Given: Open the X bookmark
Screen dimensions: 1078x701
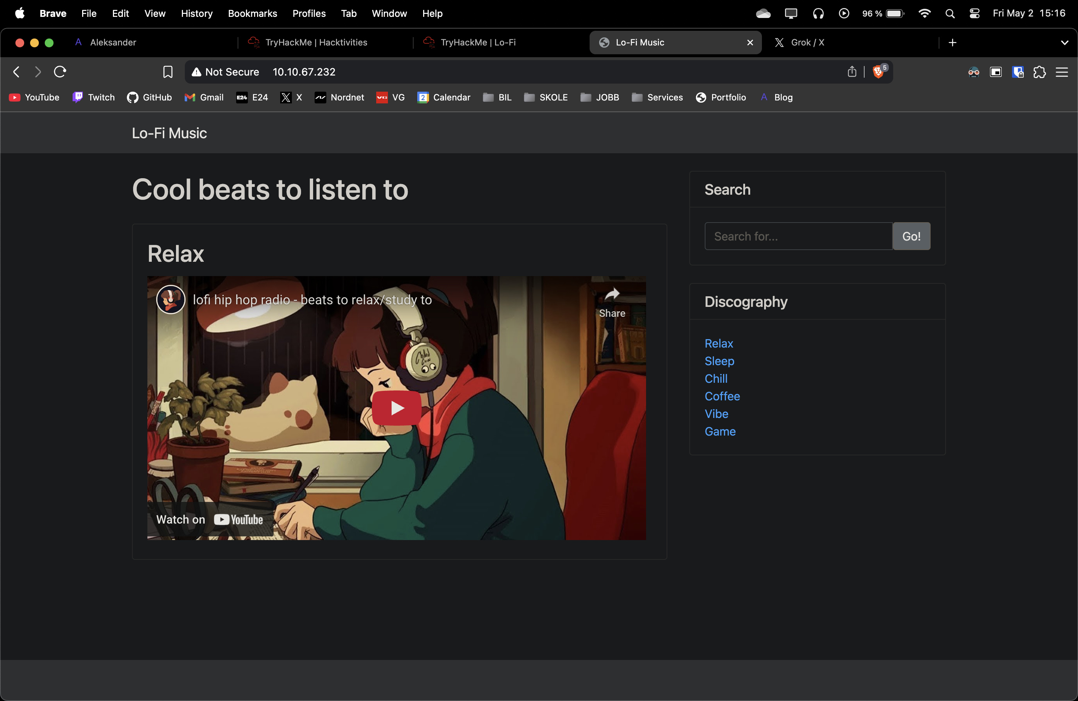Looking at the screenshot, I should click(291, 98).
